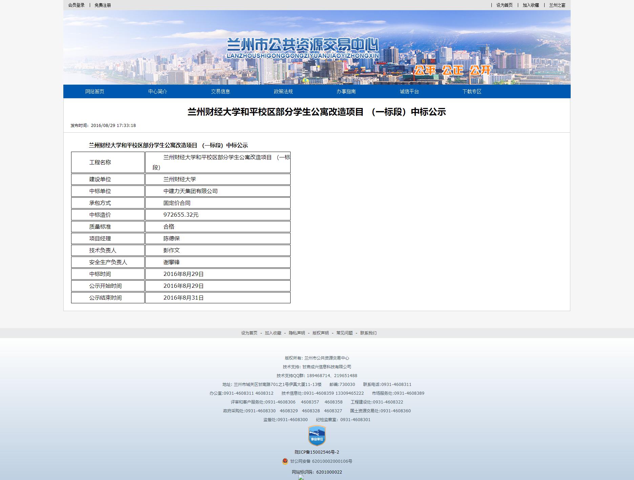The image size is (634, 480).
Task: Click the 中标造价 label cell
Action: (x=108, y=215)
